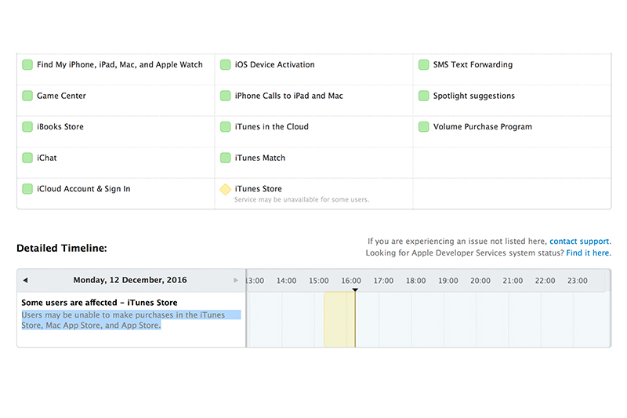Viewport: 627px width, 418px height.
Task: Click the yellow diamond iTunes Store warning icon
Action: [225, 189]
